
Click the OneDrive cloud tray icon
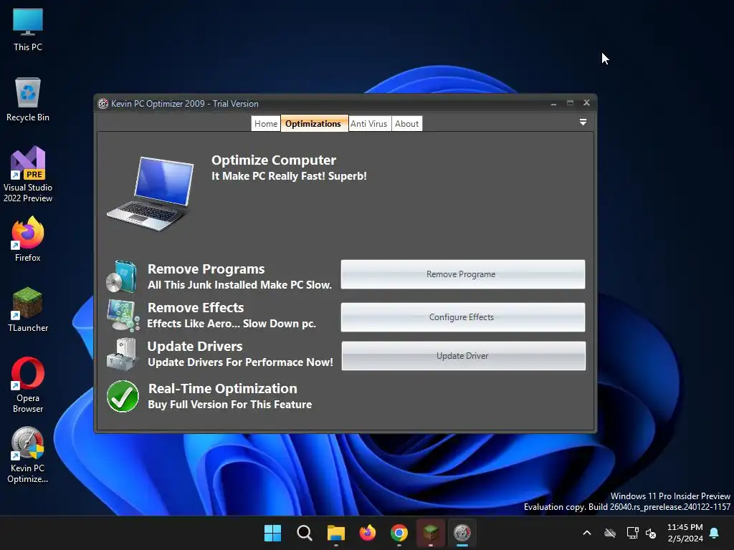click(x=609, y=533)
